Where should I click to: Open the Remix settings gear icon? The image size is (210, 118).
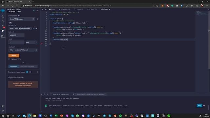click(x=3, y=111)
